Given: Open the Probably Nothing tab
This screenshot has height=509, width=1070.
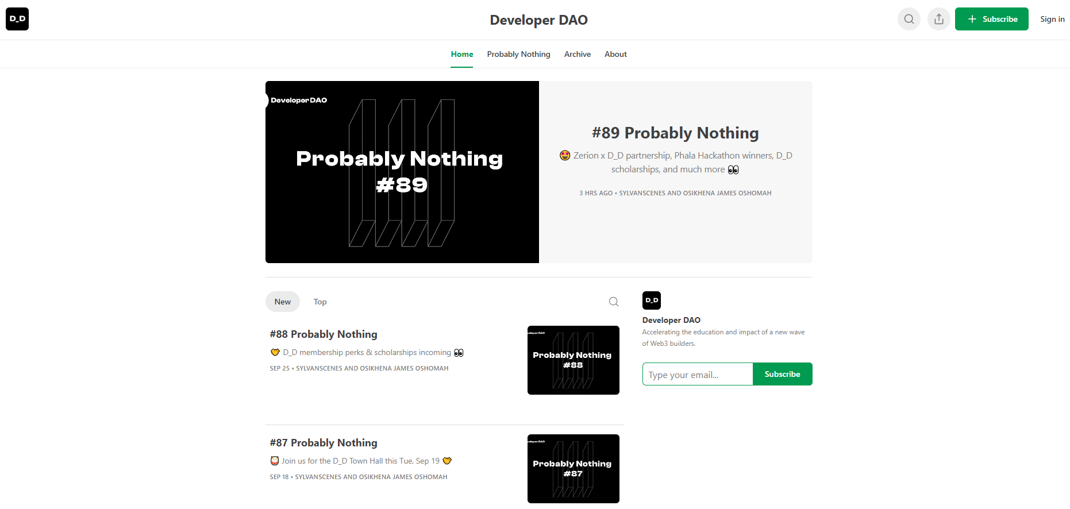Looking at the screenshot, I should click(518, 54).
